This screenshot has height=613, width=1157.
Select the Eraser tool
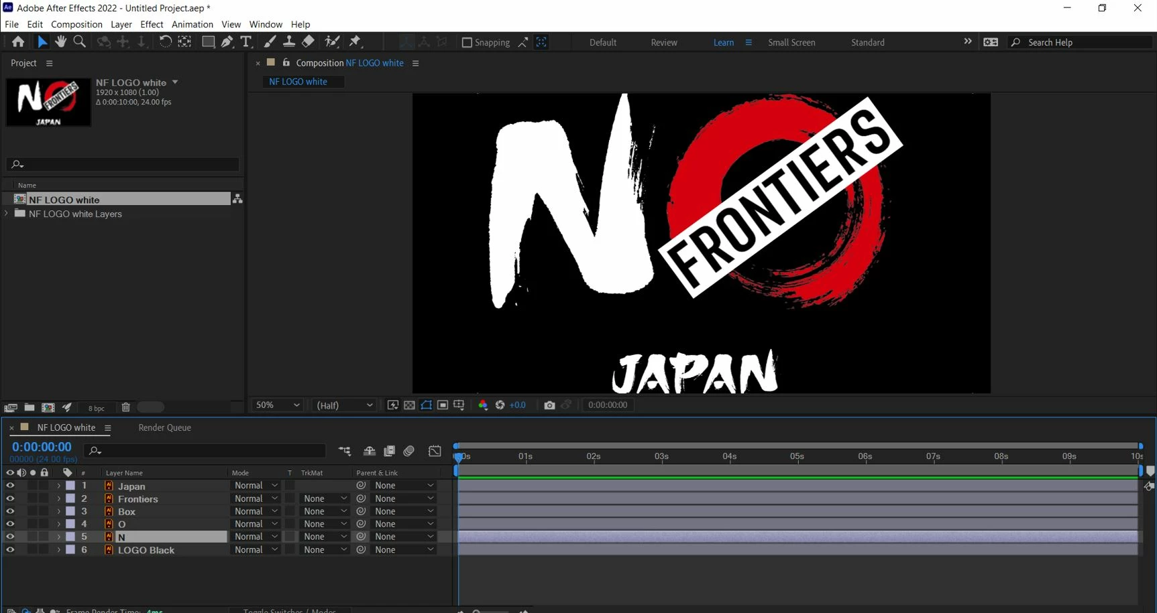point(308,42)
